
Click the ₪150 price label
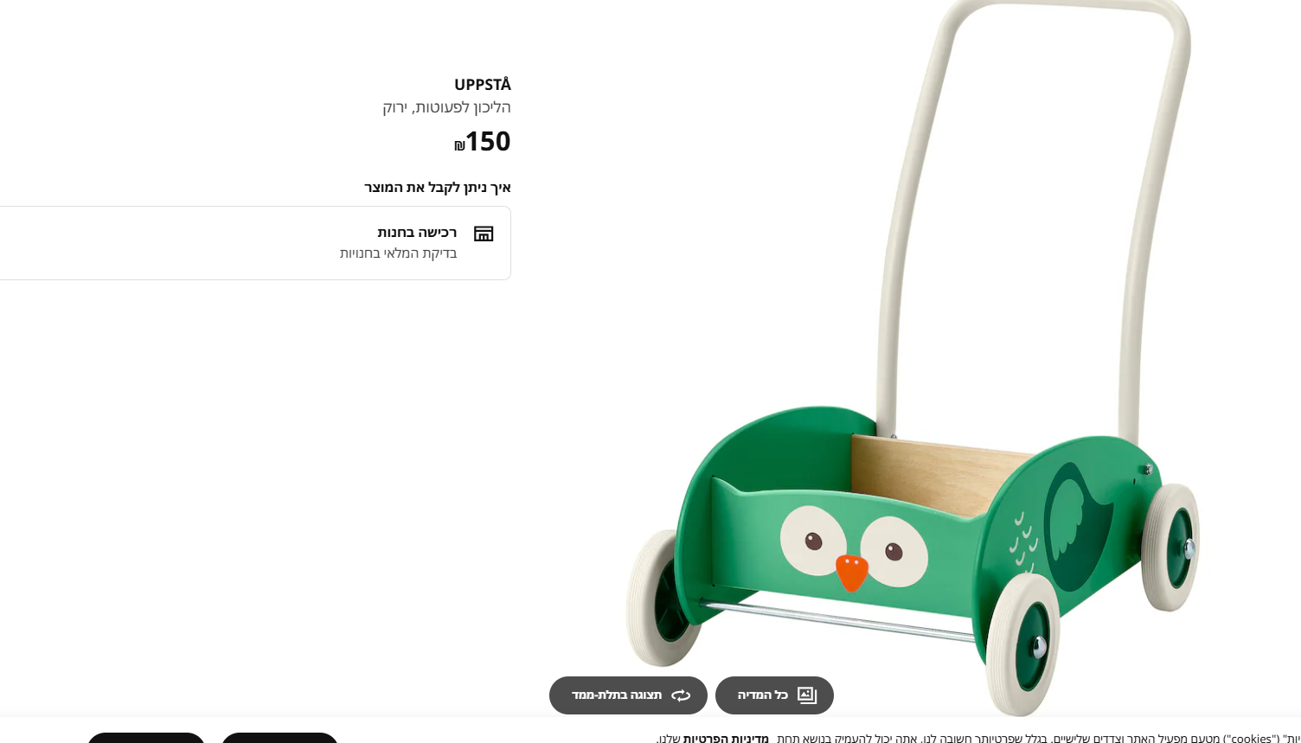(x=483, y=141)
